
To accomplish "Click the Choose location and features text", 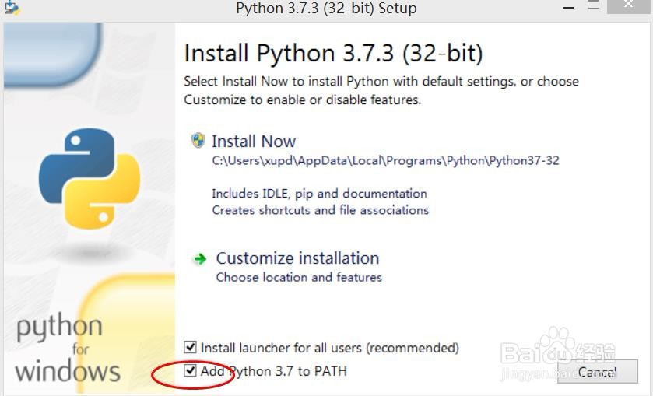I will coord(299,277).
